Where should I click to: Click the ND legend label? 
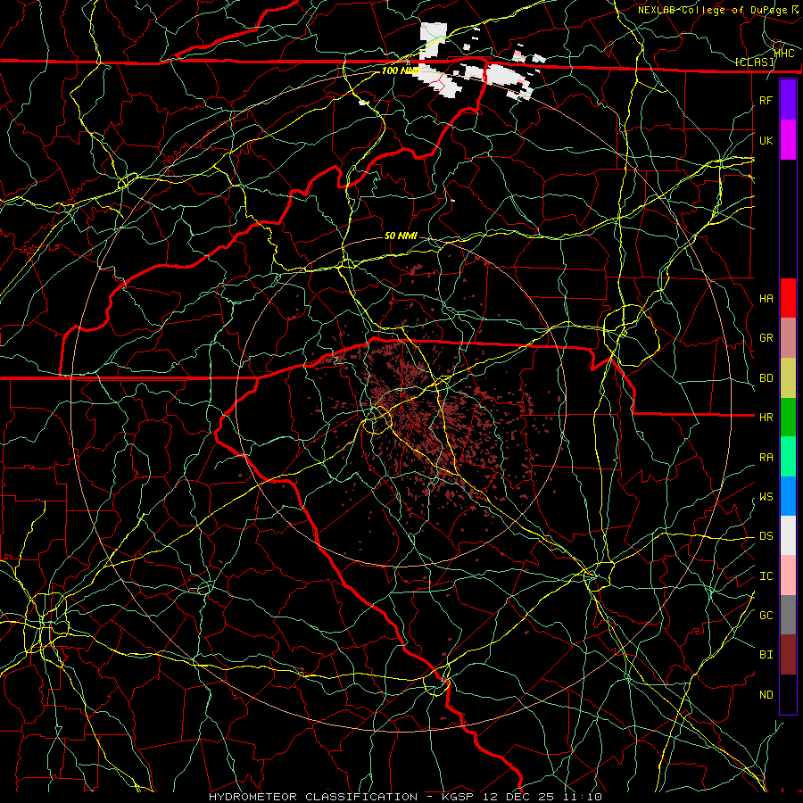(766, 695)
